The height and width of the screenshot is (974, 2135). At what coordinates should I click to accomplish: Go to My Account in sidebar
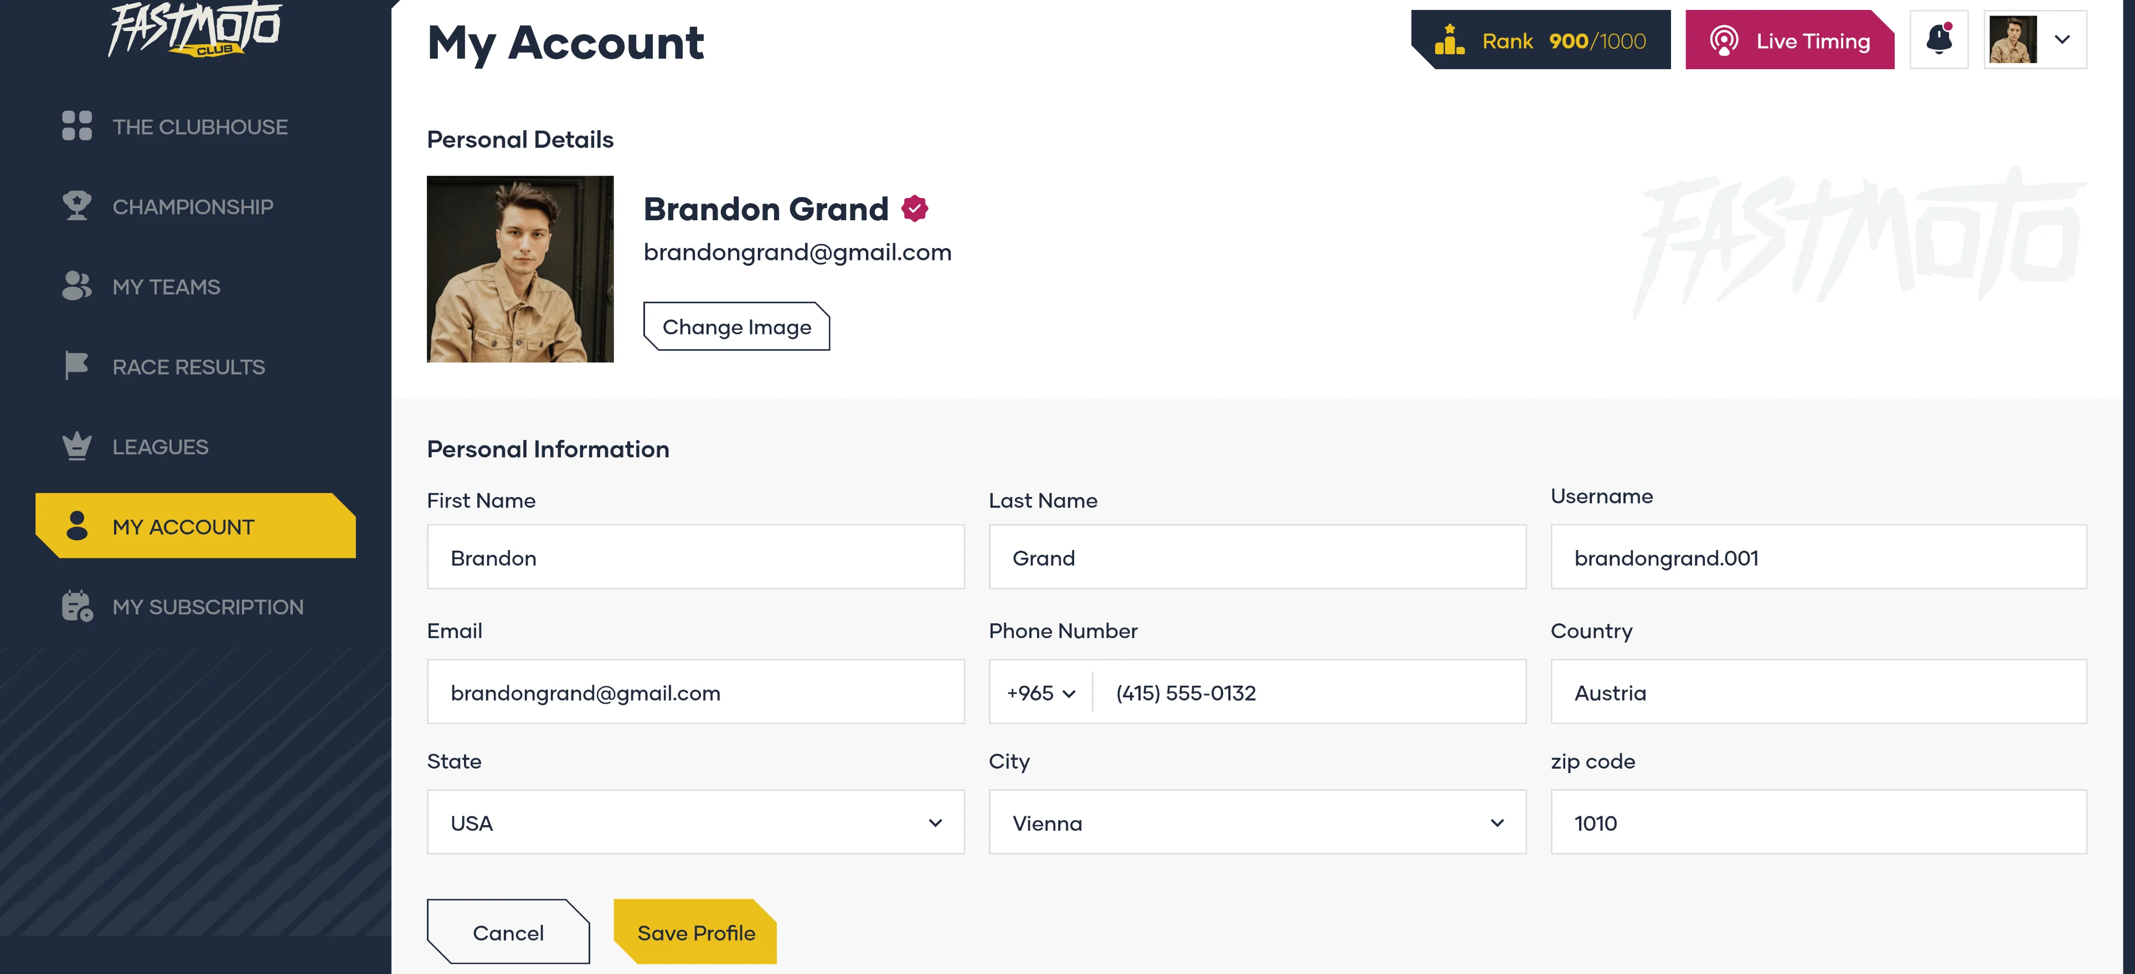tap(195, 526)
